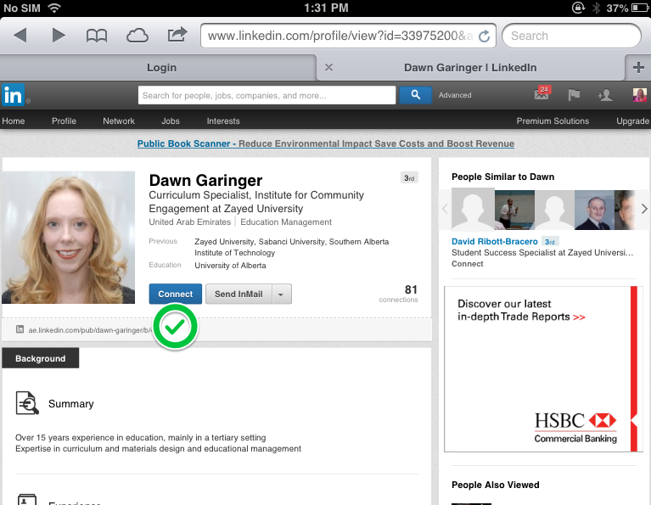Tap the Safari back arrow
This screenshot has height=505, width=651.
point(20,36)
